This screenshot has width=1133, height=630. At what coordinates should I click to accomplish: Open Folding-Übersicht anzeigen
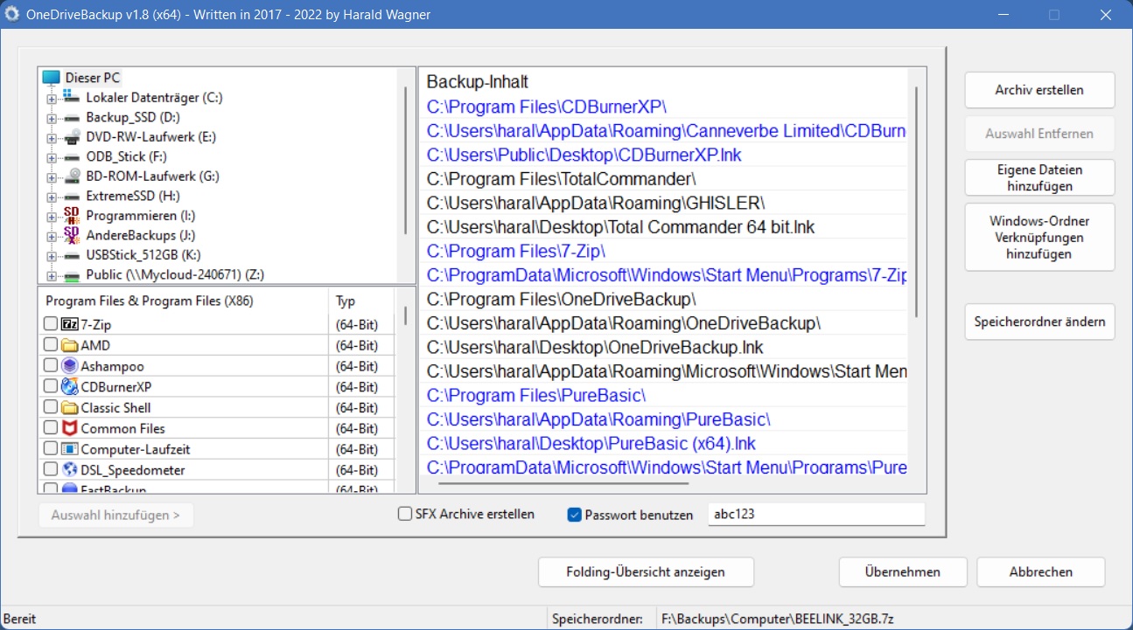tap(647, 572)
